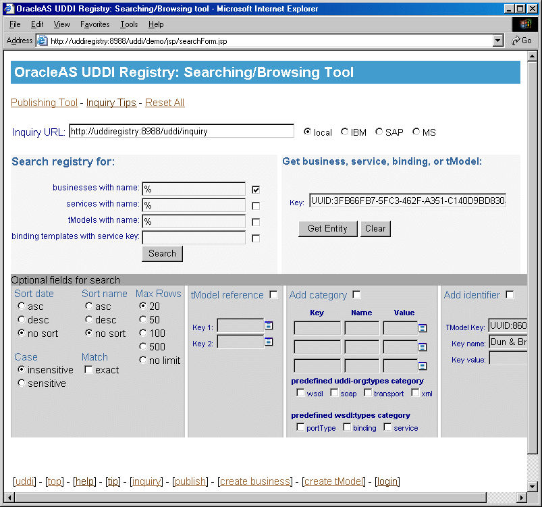Check the service wsdl category checkbox
542x507 pixels.
coord(388,427)
